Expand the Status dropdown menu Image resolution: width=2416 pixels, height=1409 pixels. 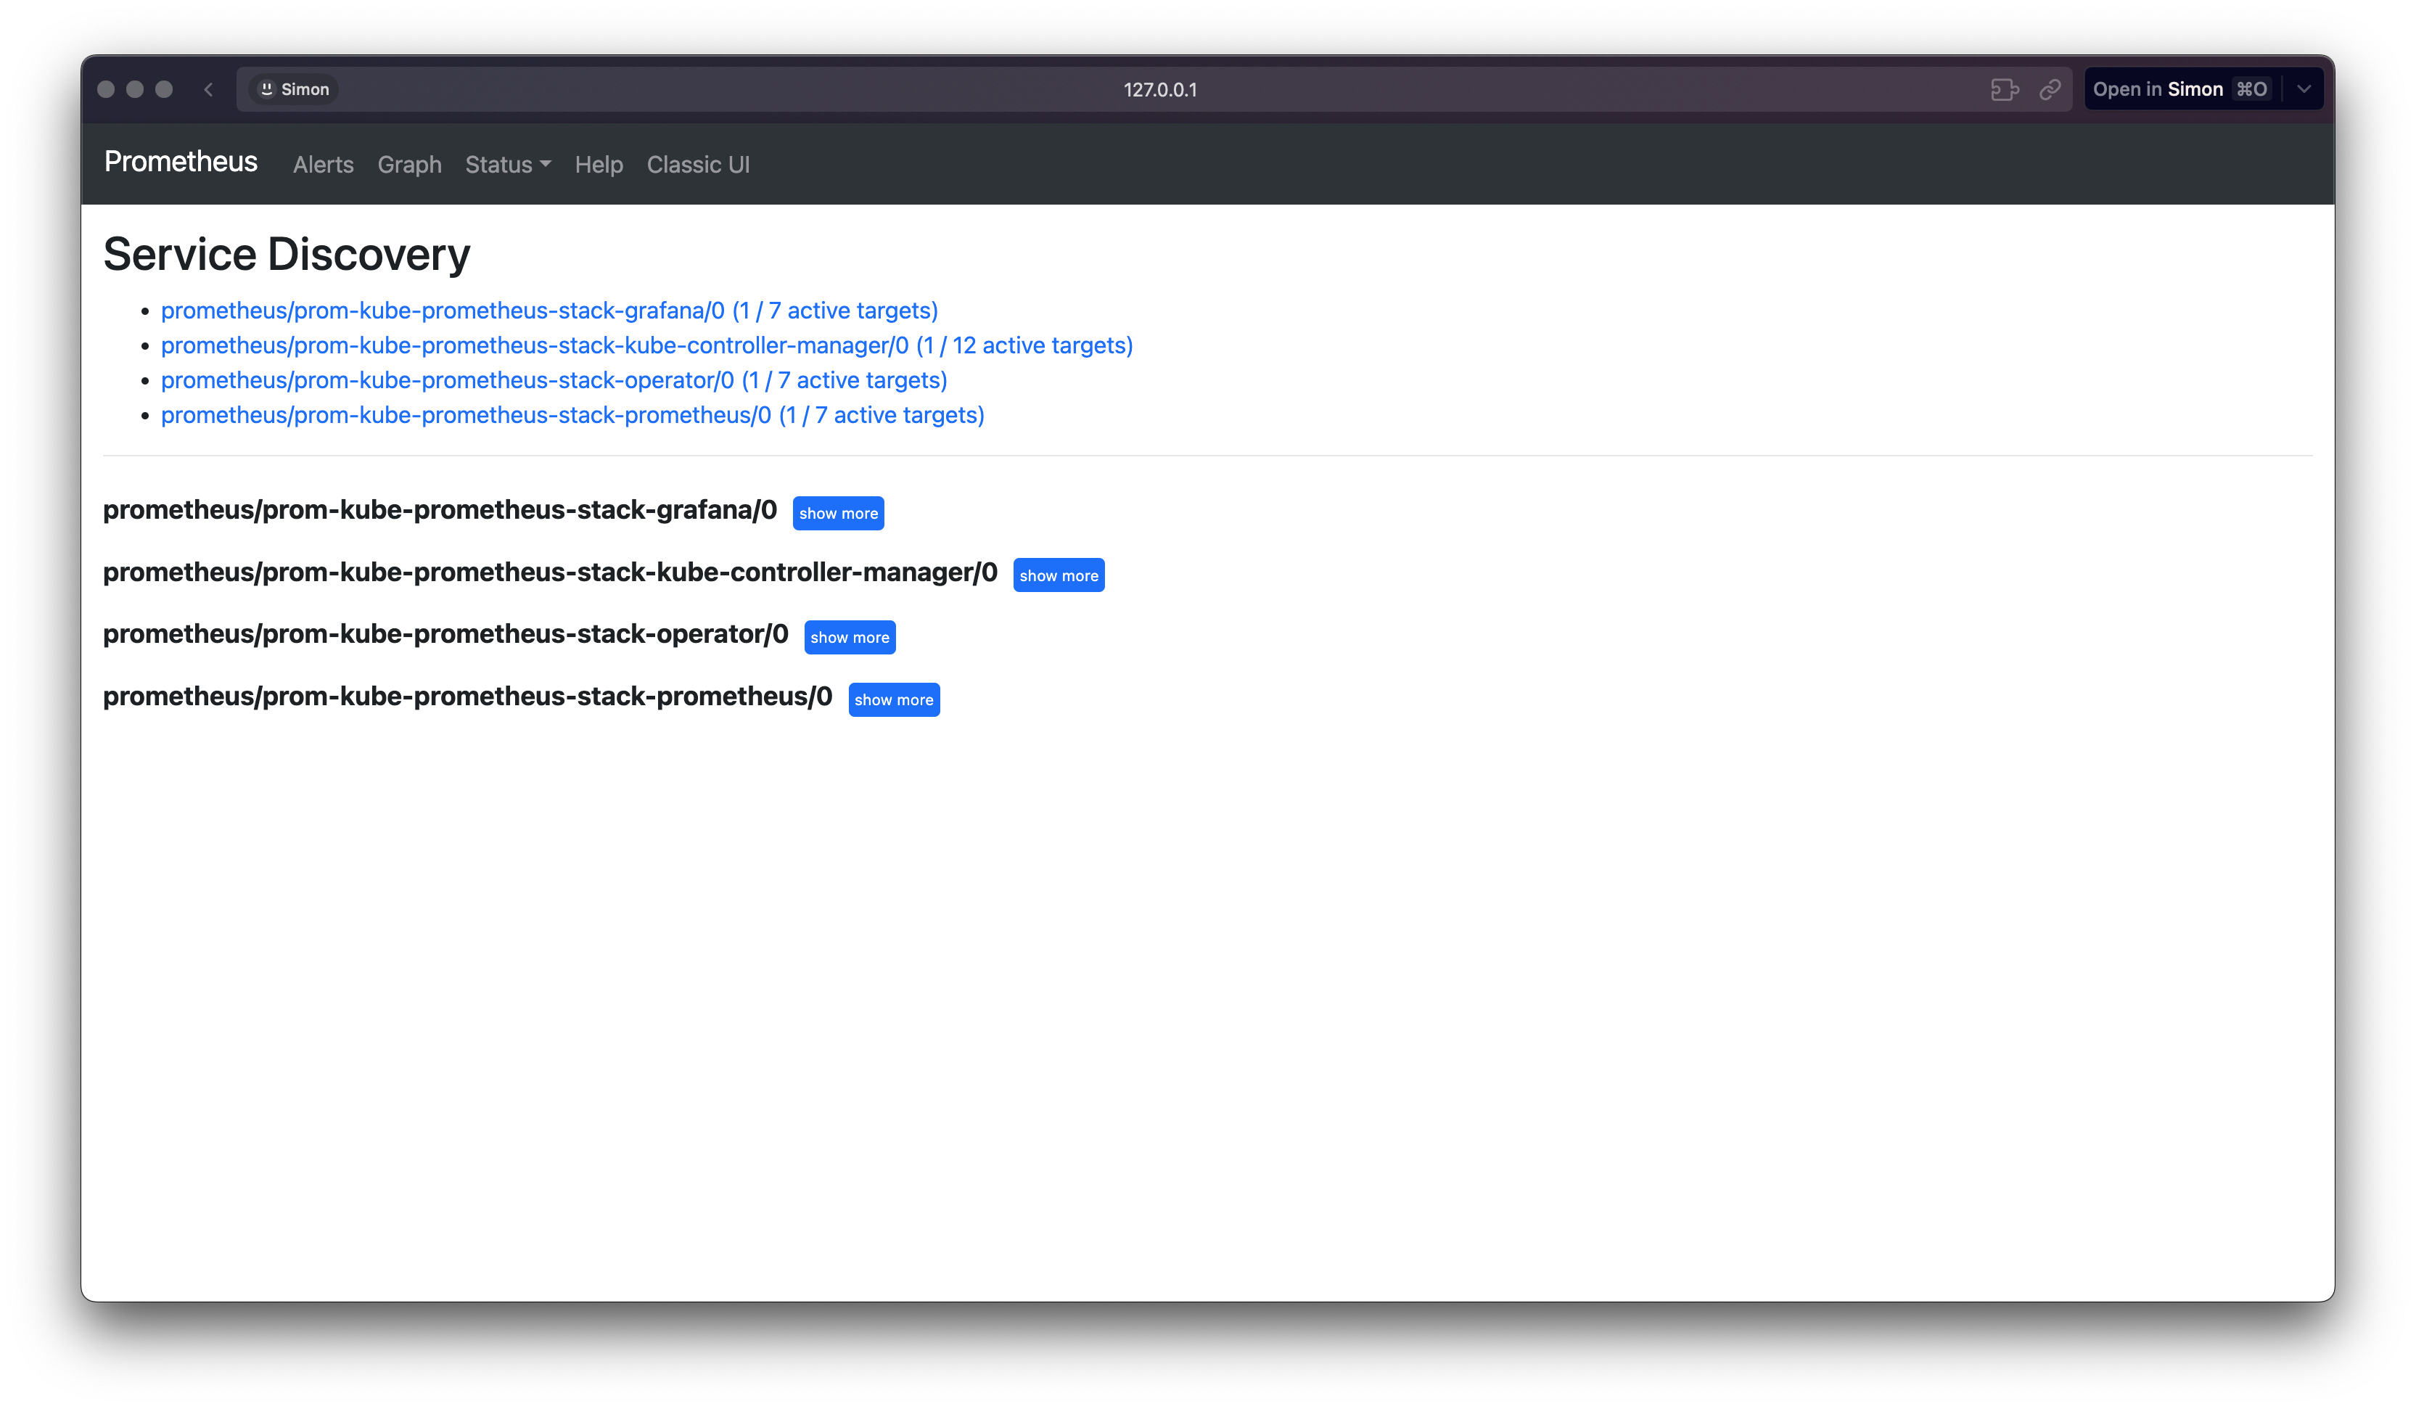(x=508, y=165)
